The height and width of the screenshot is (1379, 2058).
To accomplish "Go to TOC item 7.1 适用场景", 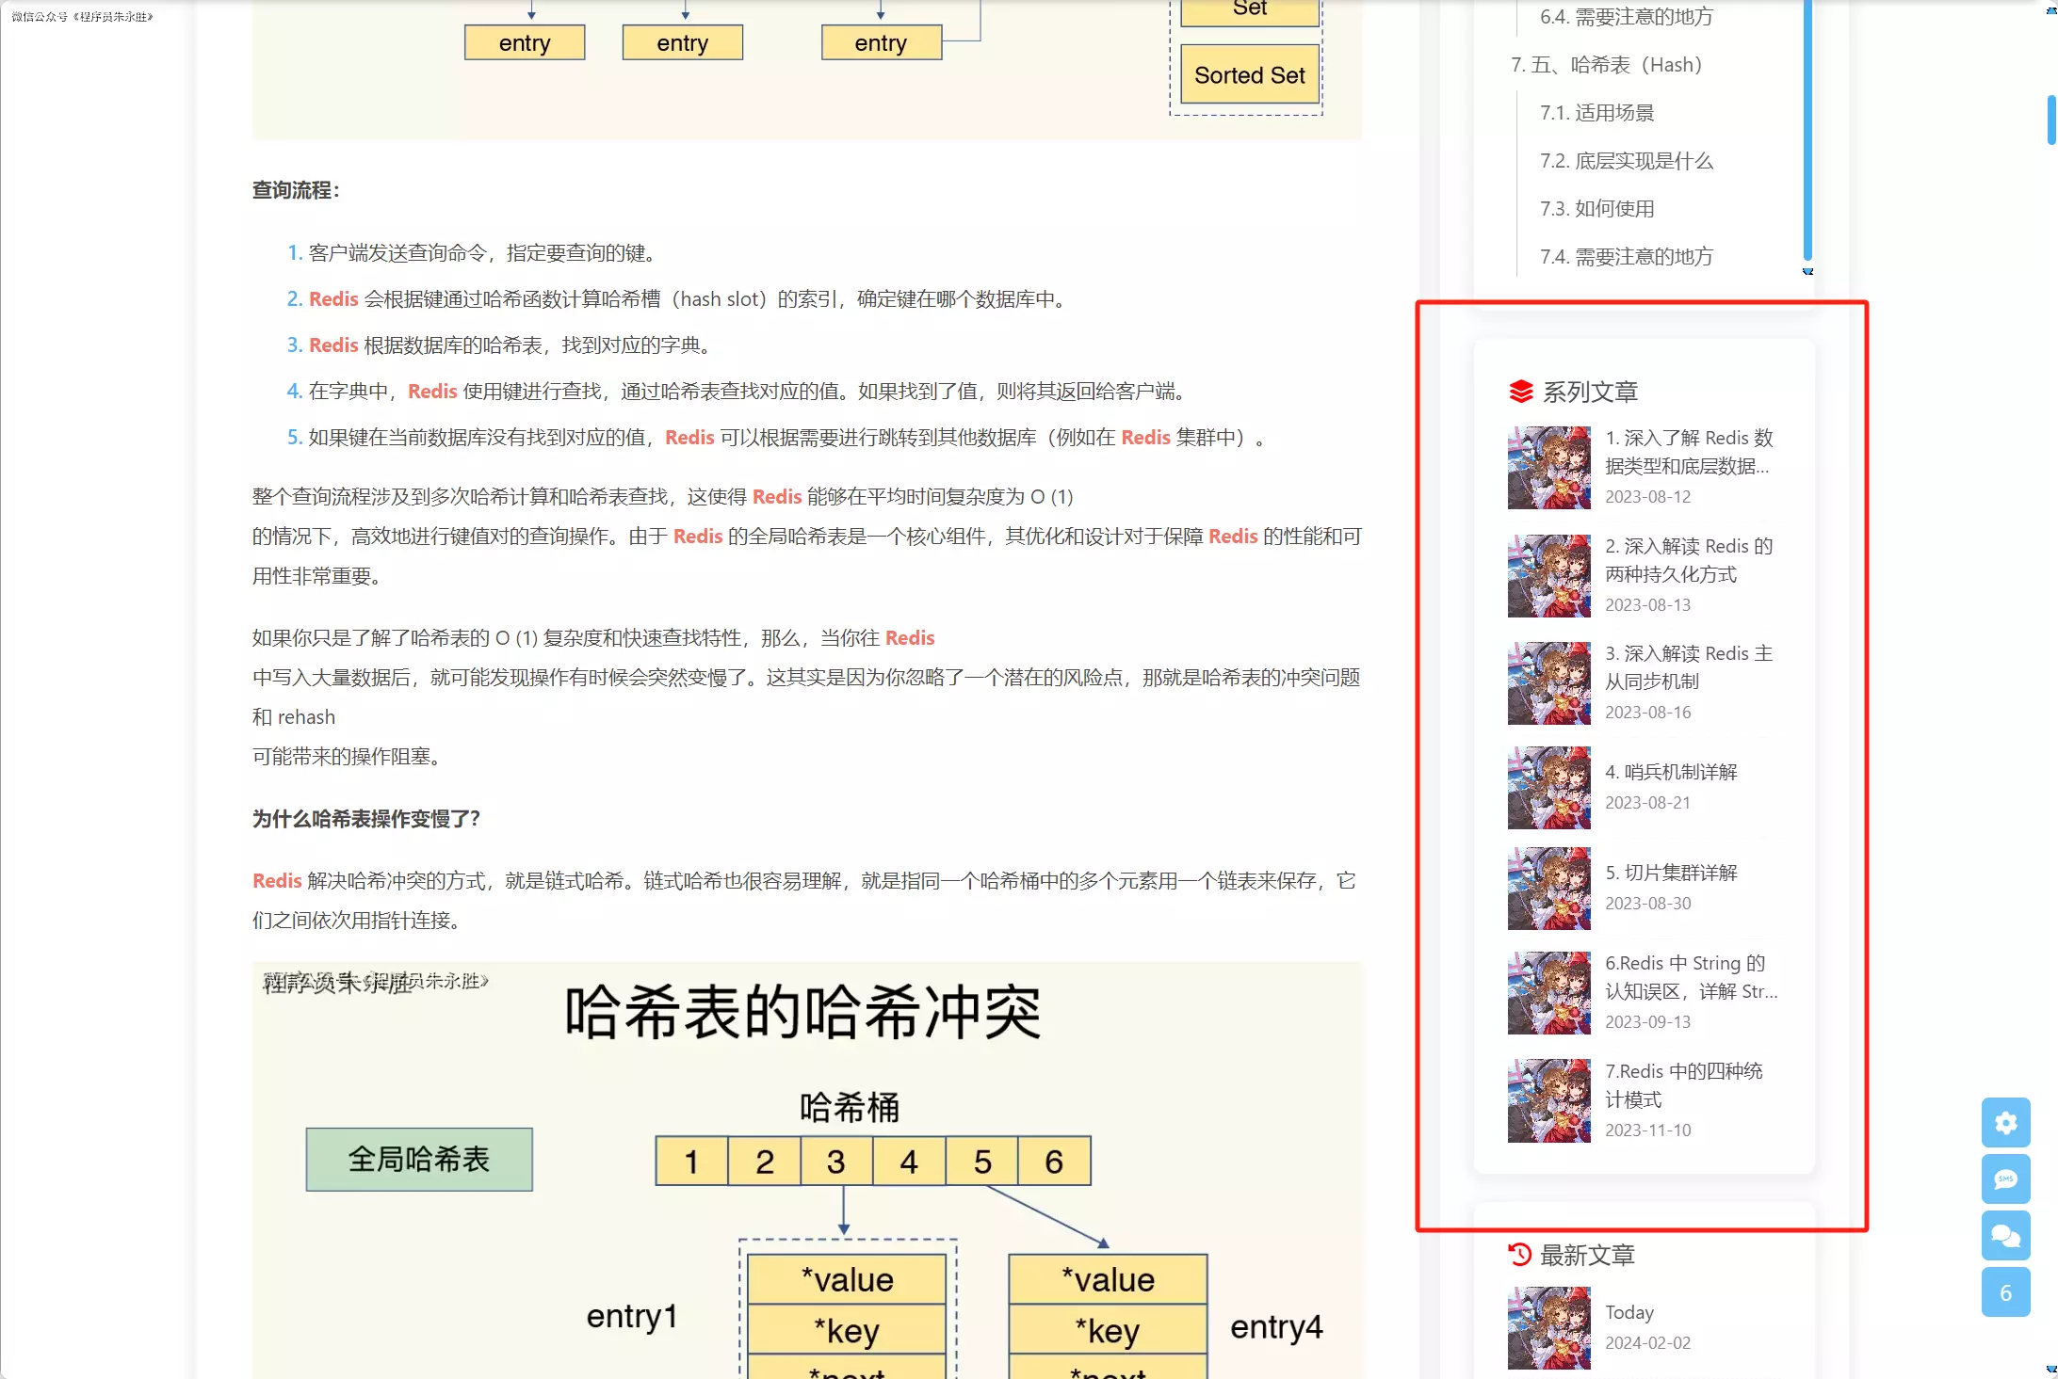I will click(1596, 113).
